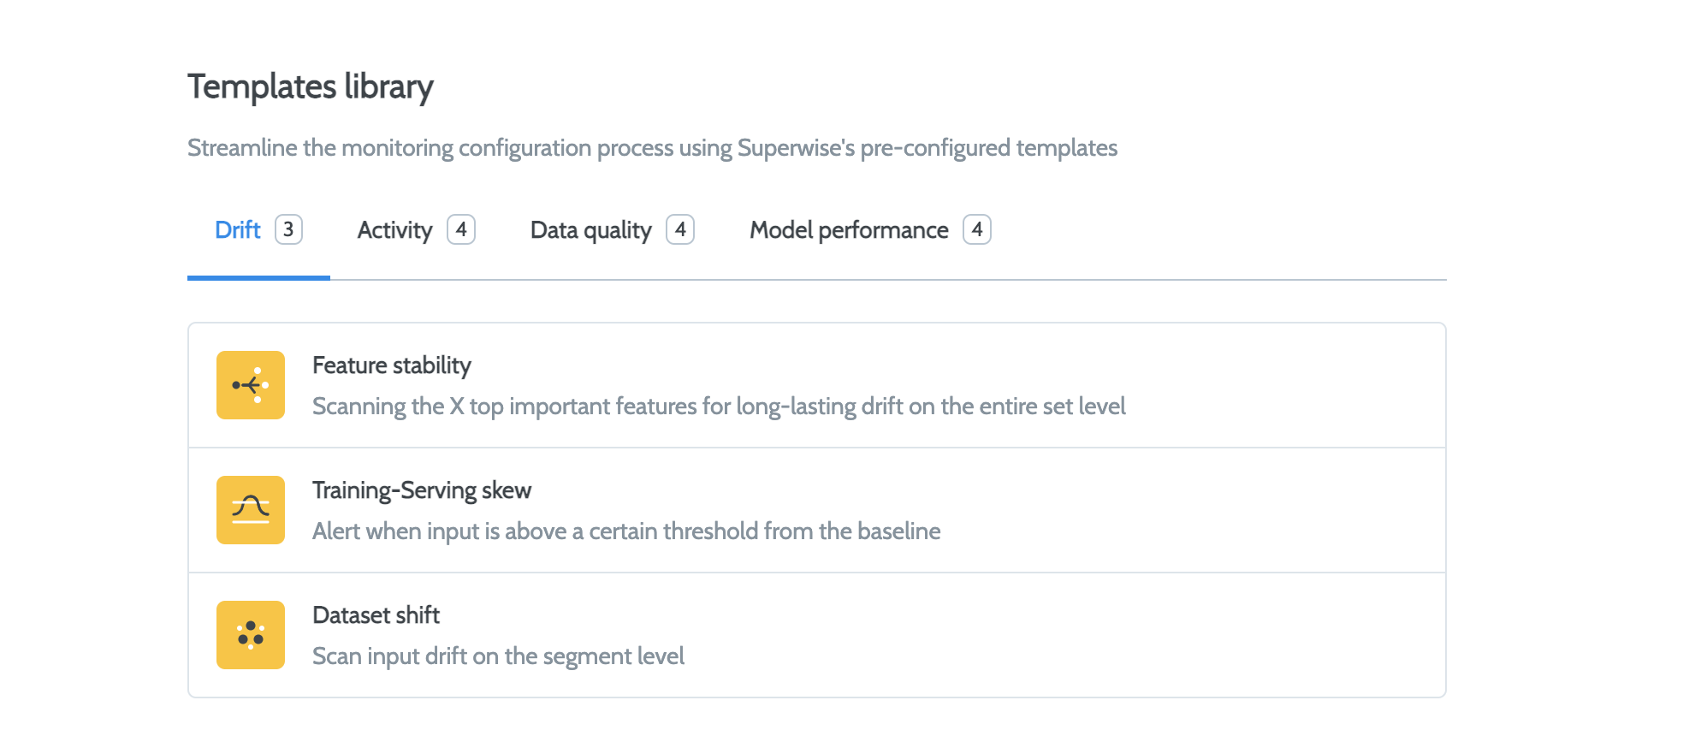Click the Data quality count badge
This screenshot has height=736, width=1689.
coord(680,229)
